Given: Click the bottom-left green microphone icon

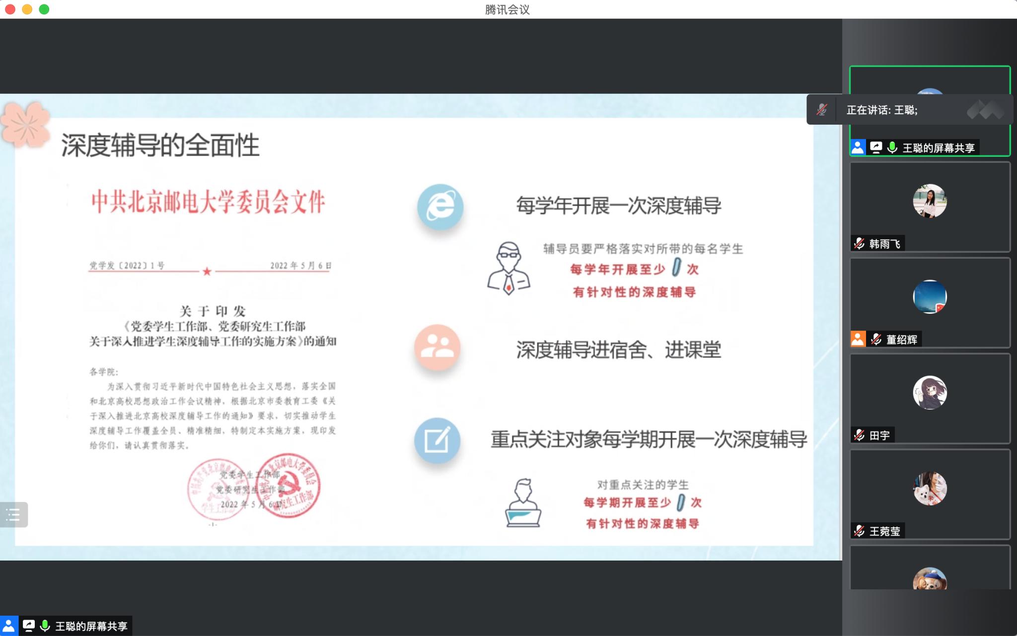Looking at the screenshot, I should 45,626.
